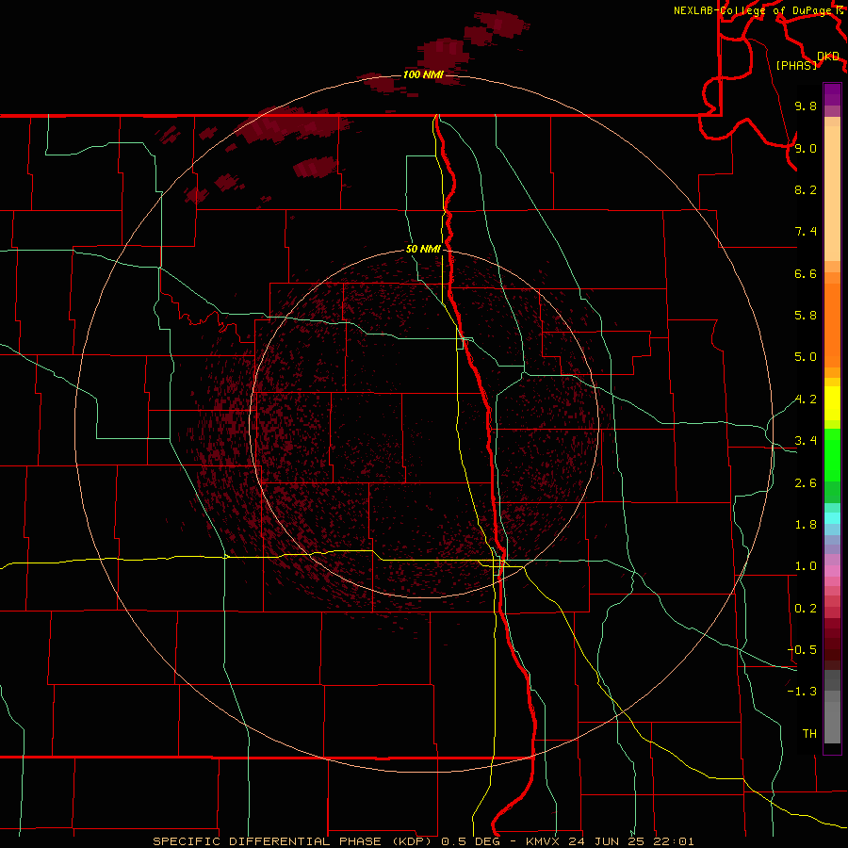Click the -1.3 value on the color scale

[x=802, y=692]
